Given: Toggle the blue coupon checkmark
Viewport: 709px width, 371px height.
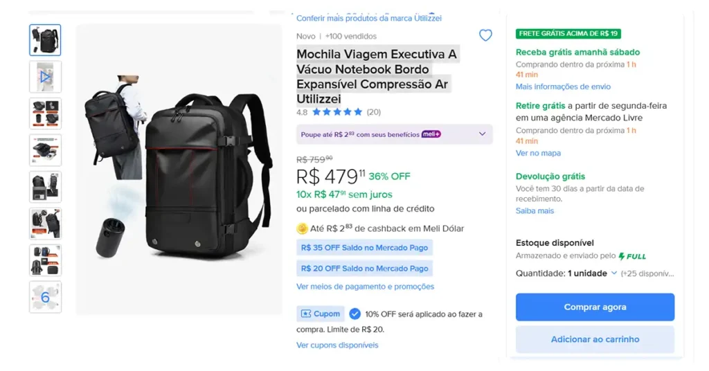Looking at the screenshot, I should coord(355,314).
